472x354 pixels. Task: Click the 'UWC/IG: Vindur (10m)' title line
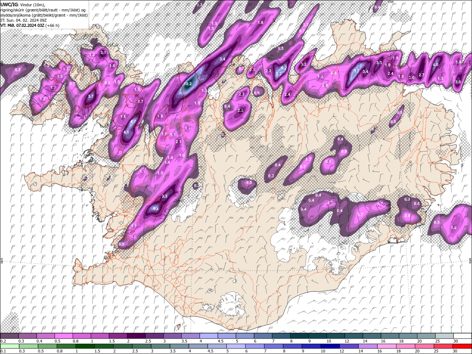[x=23, y=4]
